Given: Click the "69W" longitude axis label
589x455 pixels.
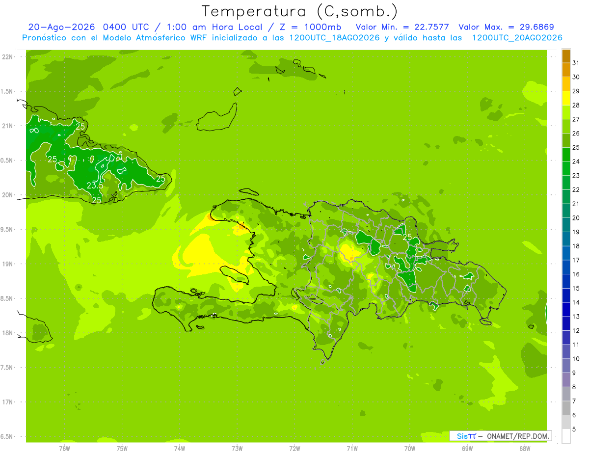Looking at the screenshot, I should 467,449.
